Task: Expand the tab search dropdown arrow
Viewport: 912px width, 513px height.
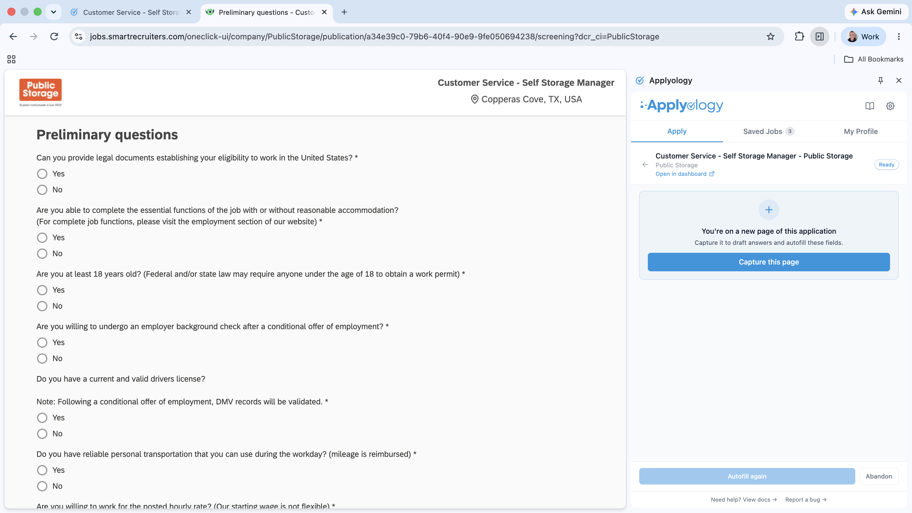Action: click(54, 12)
